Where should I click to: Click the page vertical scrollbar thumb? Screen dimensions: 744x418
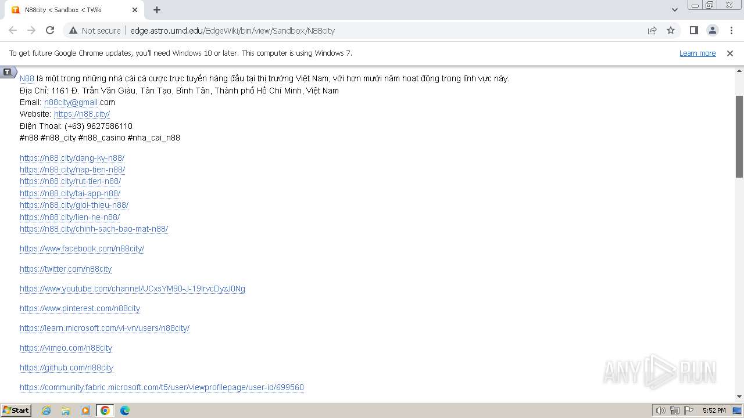[x=739, y=136]
